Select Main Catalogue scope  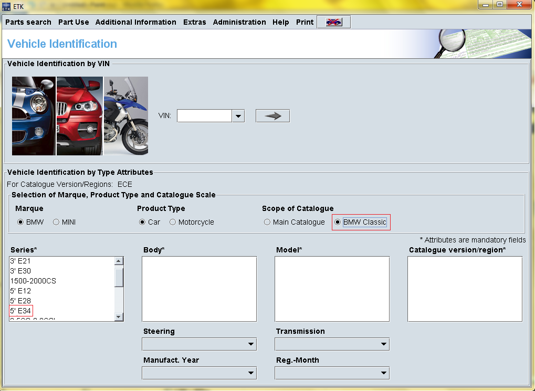[x=267, y=222]
